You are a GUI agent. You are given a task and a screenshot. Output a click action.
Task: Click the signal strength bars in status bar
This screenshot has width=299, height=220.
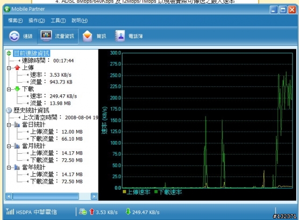(x=10, y=212)
